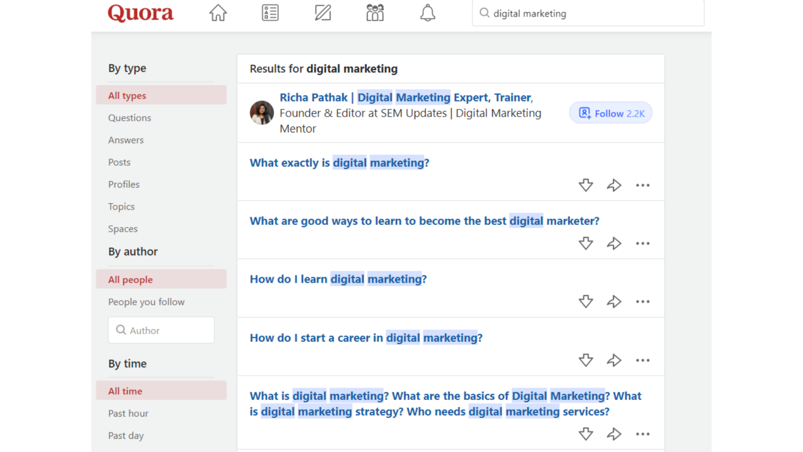The height and width of the screenshot is (452, 803).
Task: Follow Richa Pathak
Action: coord(611,113)
